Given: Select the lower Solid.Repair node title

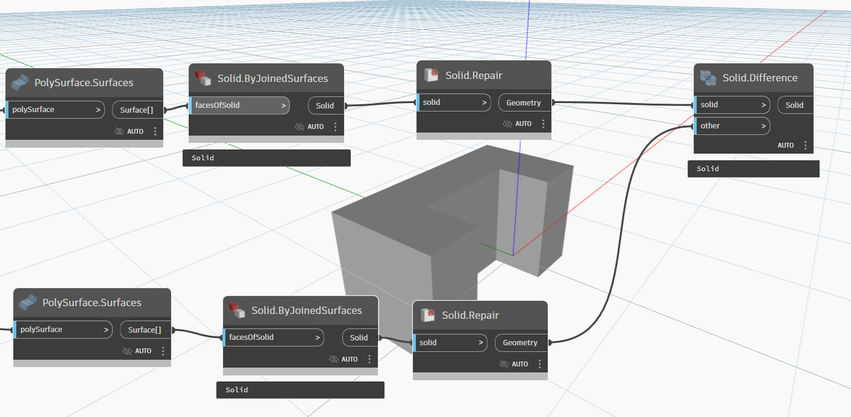Looking at the screenshot, I should pyautogui.click(x=470, y=315).
